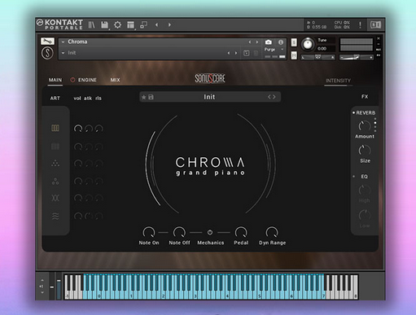Click the Tune knob in the header

coord(308,44)
